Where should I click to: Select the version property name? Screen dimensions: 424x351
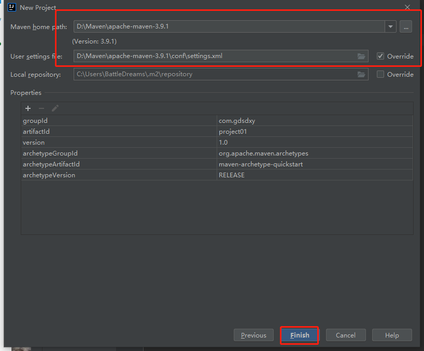pos(34,143)
